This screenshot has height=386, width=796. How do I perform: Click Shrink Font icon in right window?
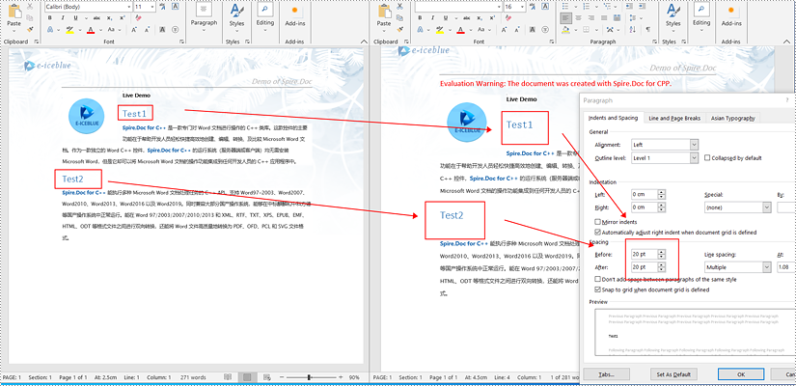coord(516,30)
